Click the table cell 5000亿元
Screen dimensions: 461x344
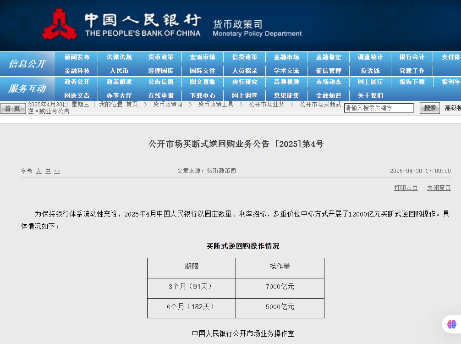(280, 308)
